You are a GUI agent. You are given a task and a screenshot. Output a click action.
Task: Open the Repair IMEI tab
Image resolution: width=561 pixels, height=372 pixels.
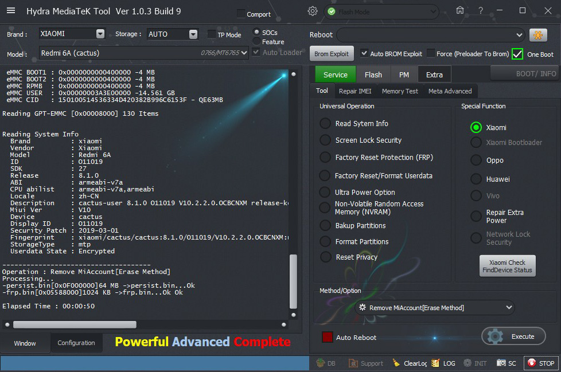coord(355,91)
